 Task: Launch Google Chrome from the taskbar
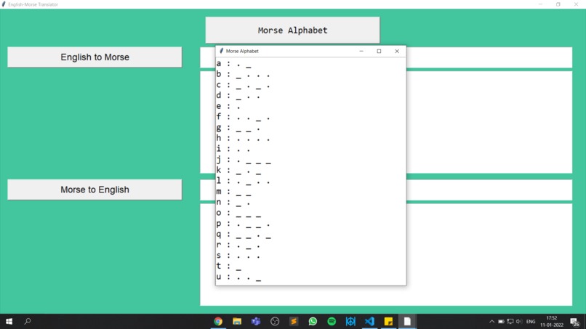pyautogui.click(x=218, y=321)
